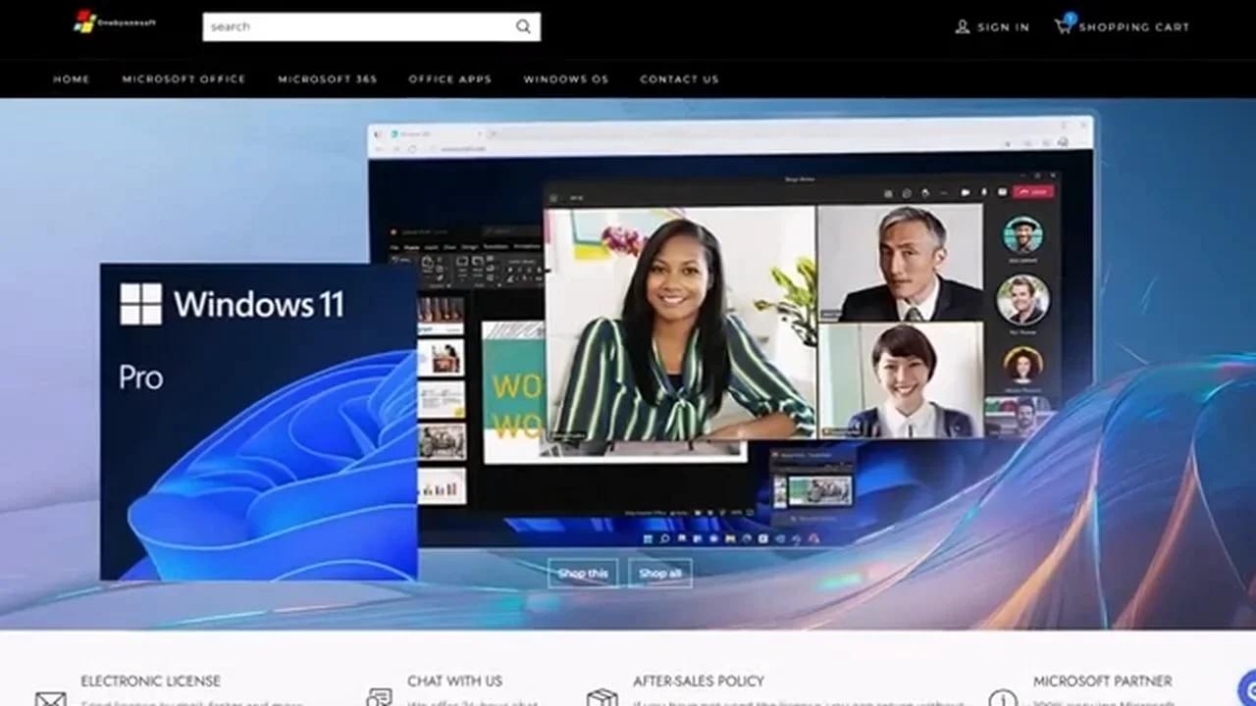The image size is (1256, 706).
Task: Open the floating chat widget bubble
Action: 1246,688
